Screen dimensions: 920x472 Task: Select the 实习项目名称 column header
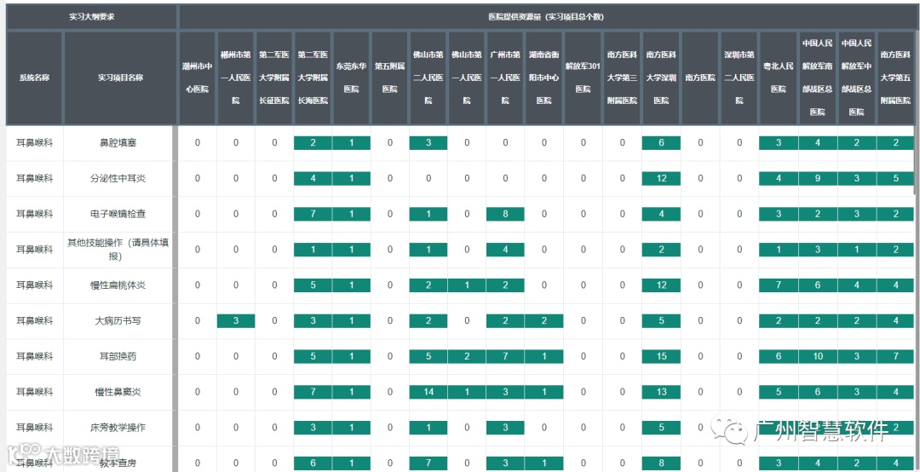pos(120,78)
